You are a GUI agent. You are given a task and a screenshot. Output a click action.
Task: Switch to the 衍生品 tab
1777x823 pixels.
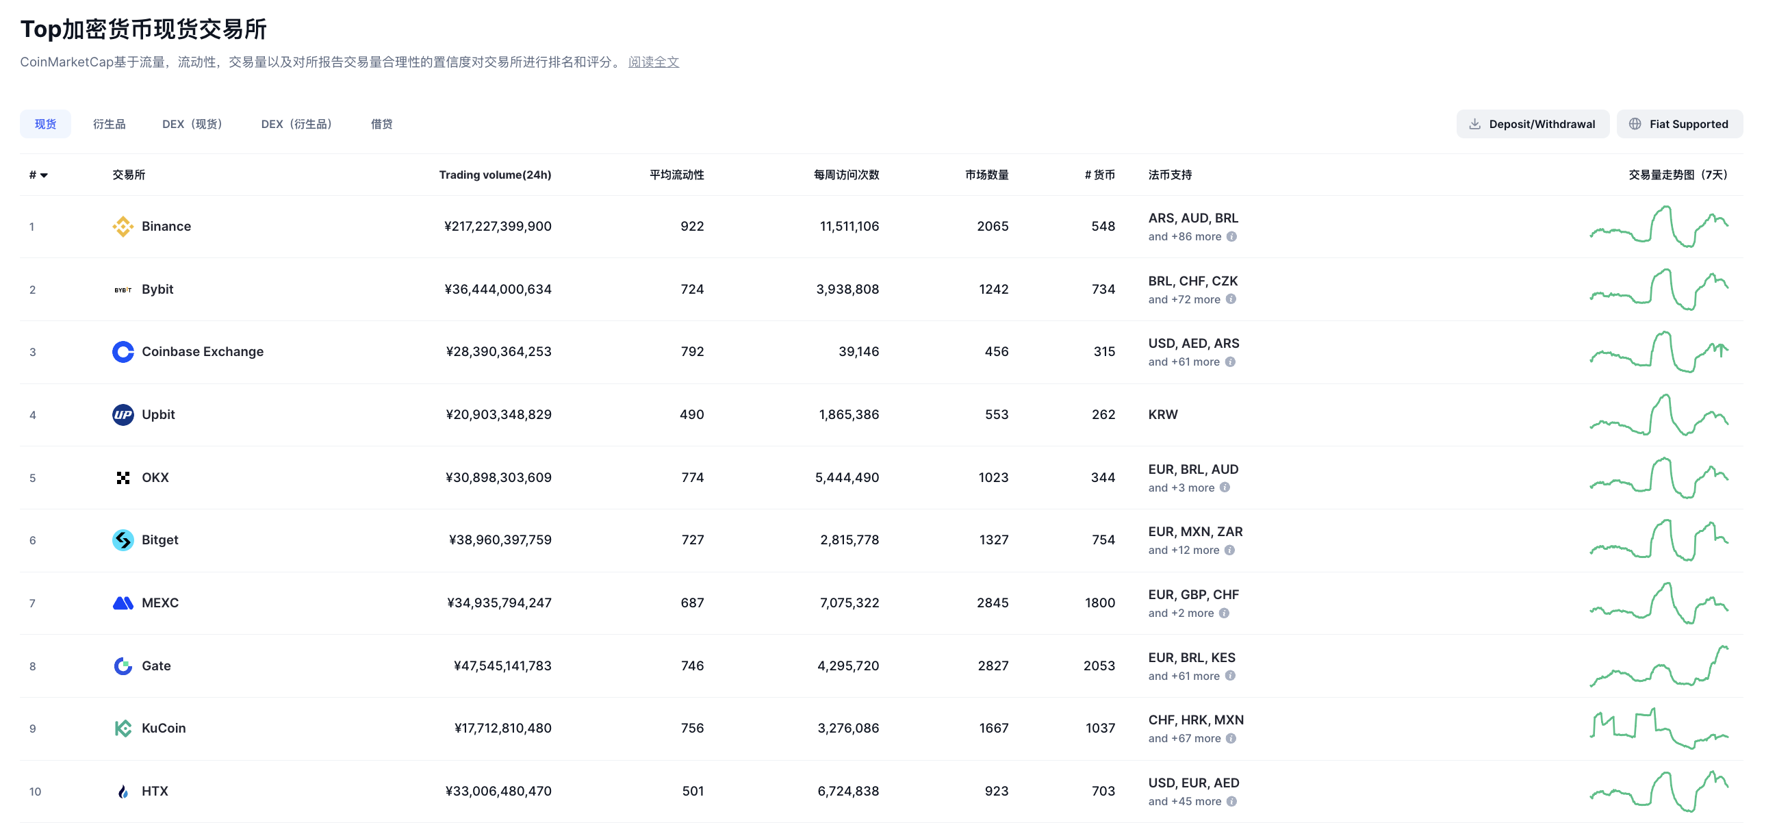tap(109, 124)
